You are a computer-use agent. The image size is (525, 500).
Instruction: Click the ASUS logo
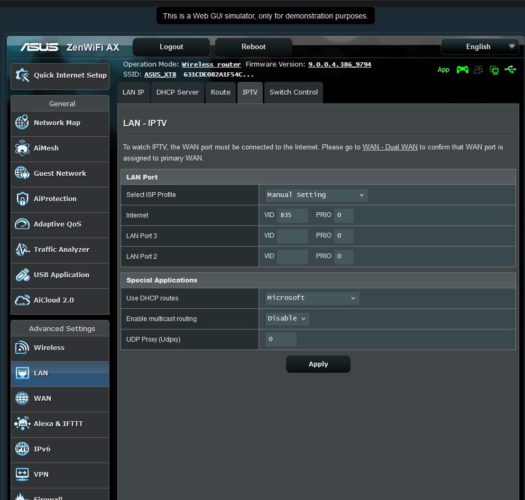tap(39, 47)
